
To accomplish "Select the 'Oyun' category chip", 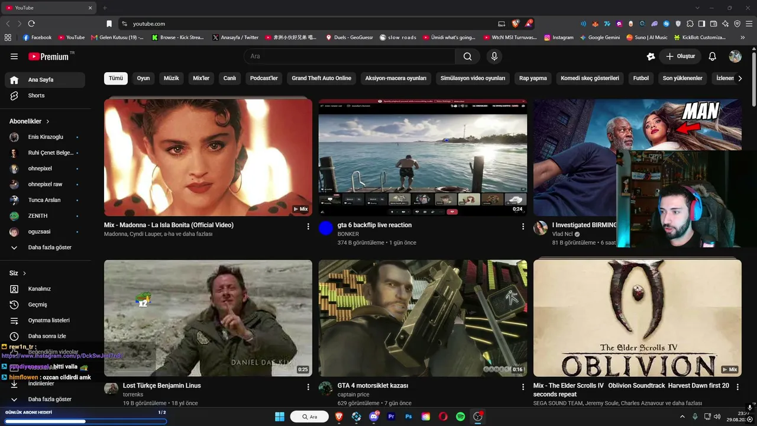I will (x=143, y=78).
